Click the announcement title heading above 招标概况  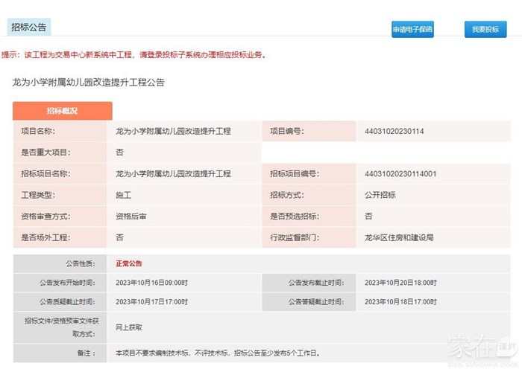[x=89, y=83]
